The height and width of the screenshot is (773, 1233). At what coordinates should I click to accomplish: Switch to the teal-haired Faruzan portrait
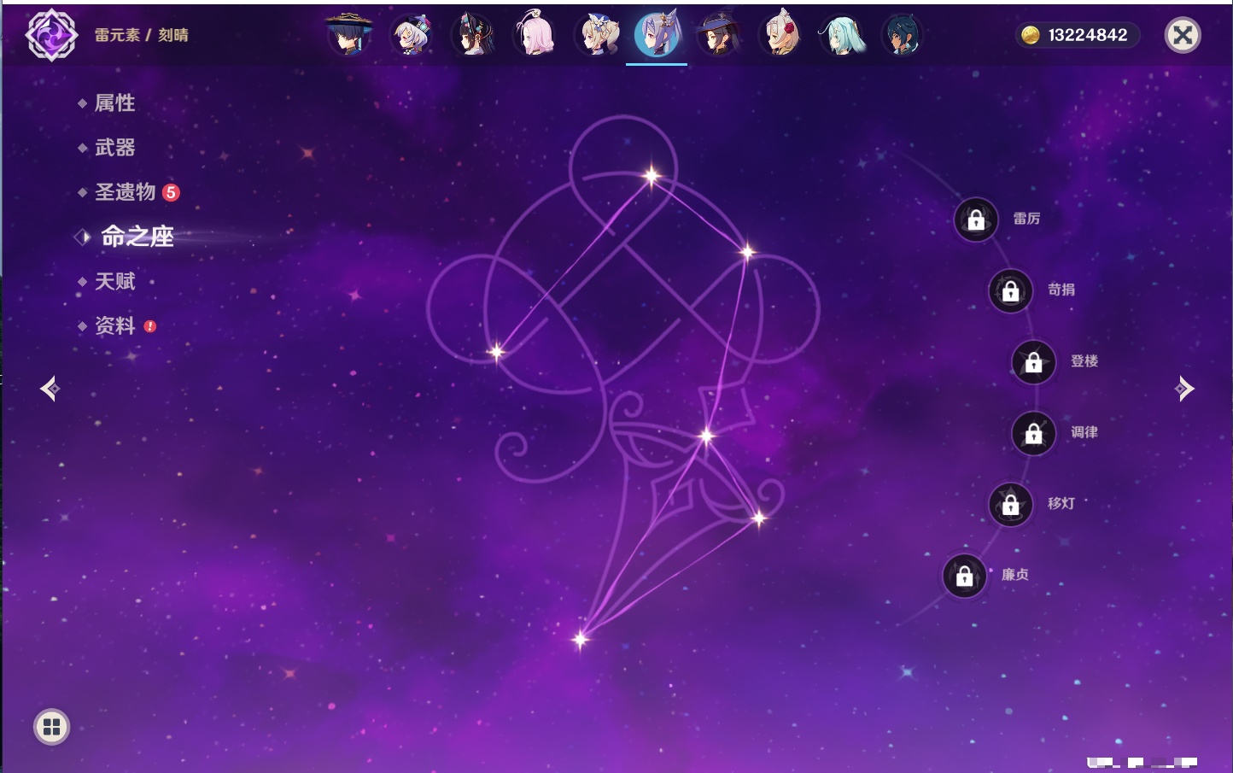click(842, 35)
